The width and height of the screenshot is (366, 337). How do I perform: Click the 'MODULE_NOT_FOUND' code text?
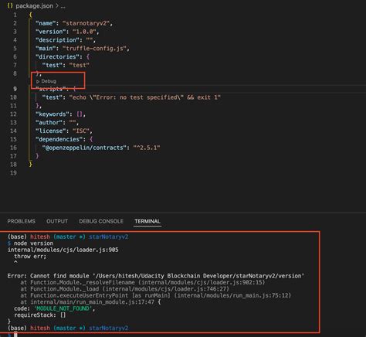click(63, 308)
